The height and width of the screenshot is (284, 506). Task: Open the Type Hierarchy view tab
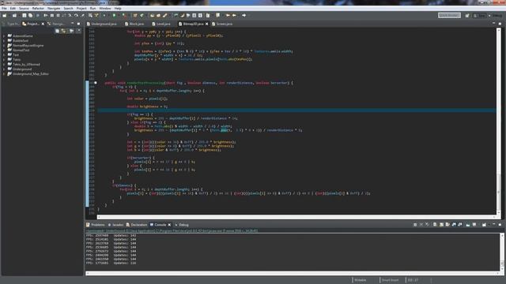pos(11,24)
